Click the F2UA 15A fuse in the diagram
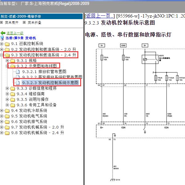The image size is (185, 185). [x=102, y=58]
